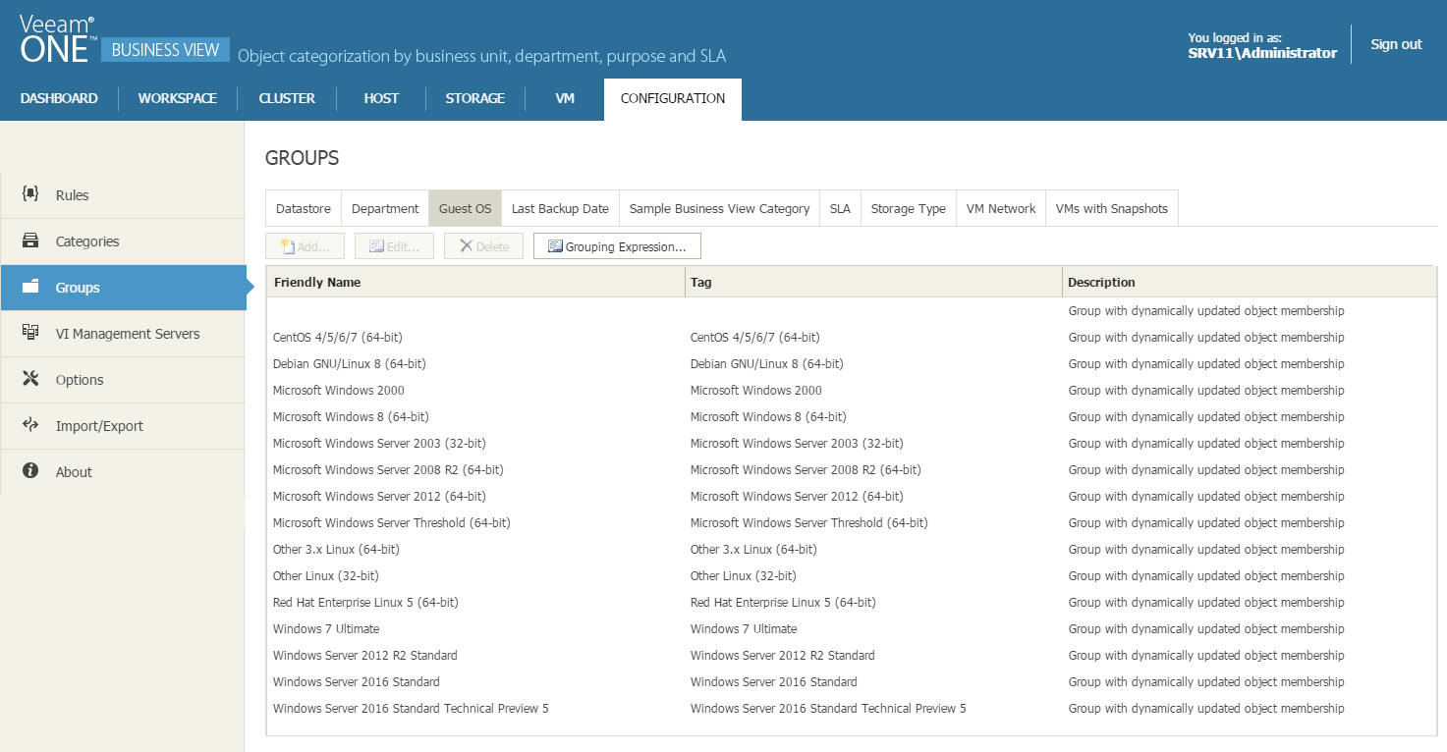Click the Other Linux (32-bit) tag cell
The height and width of the screenshot is (752, 1447).
(744, 575)
